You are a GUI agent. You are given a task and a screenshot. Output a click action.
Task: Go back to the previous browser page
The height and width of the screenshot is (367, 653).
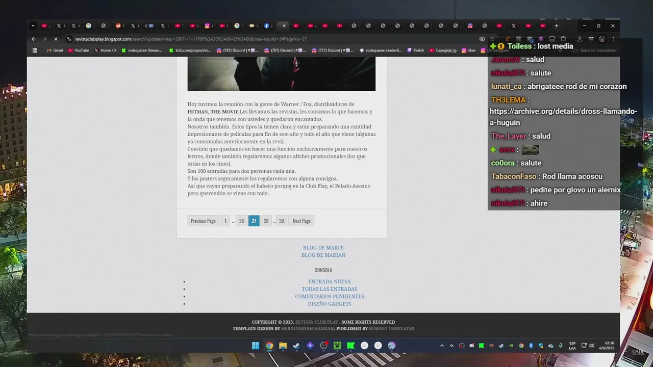point(34,39)
